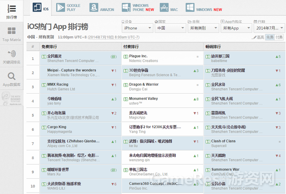Open Summoners War app link
The image size is (286, 194).
225,169
